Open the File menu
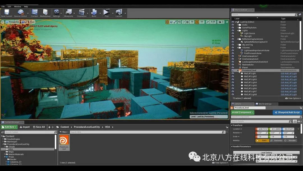The image size is (303, 171). coord(3,6)
